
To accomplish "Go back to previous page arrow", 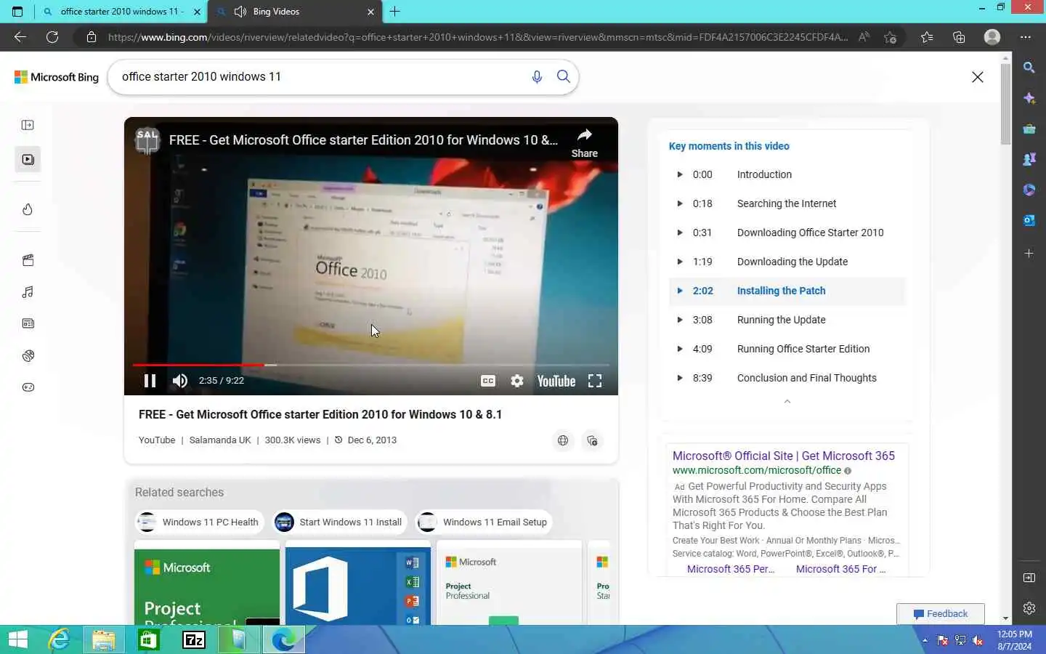I will 20,37.
